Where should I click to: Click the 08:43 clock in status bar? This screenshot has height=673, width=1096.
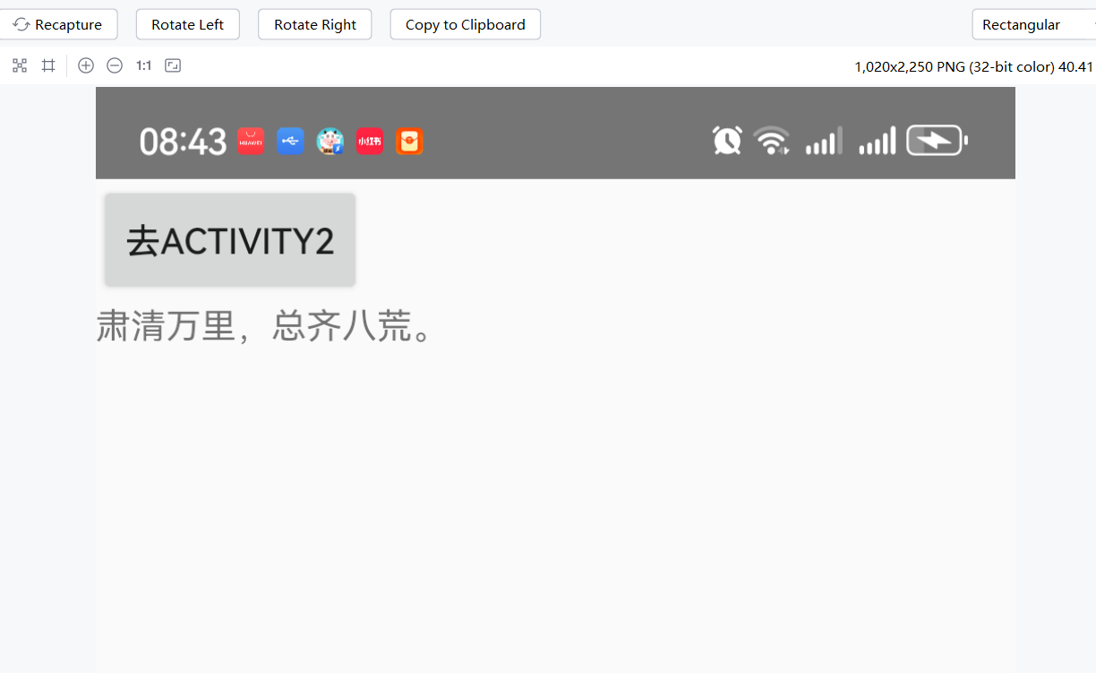(x=183, y=142)
